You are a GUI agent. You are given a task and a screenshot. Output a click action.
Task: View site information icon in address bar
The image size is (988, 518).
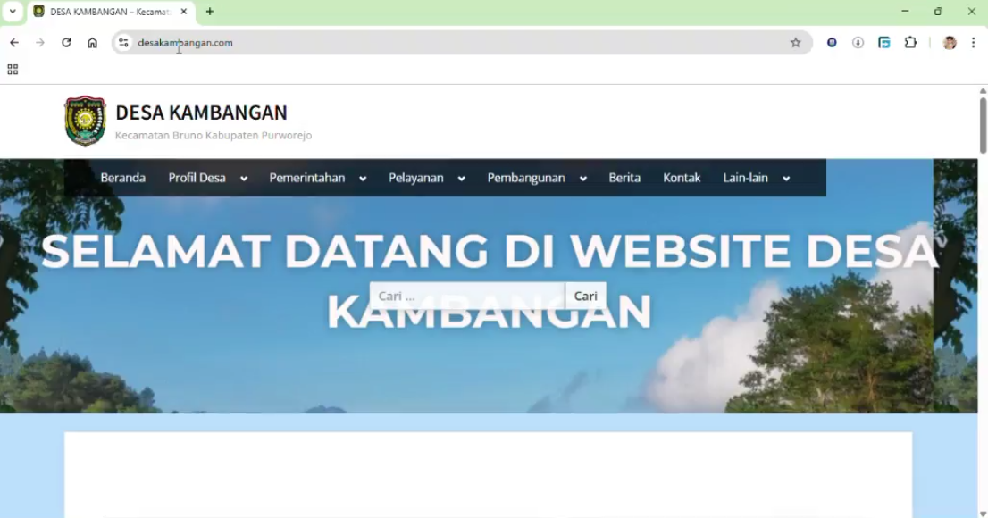coord(124,42)
